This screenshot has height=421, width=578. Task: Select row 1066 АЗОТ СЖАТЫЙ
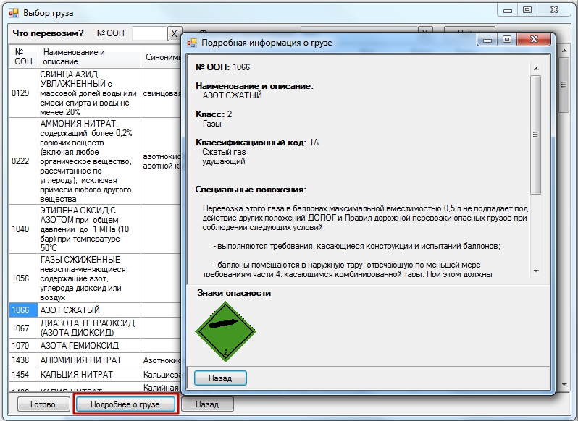(x=71, y=310)
